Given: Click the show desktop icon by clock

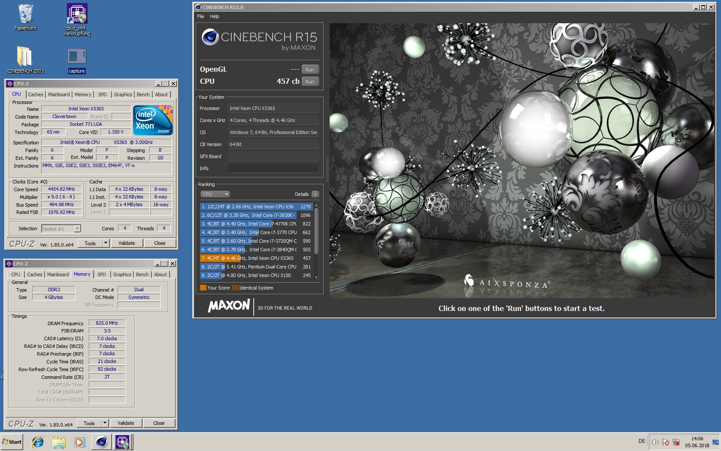Looking at the screenshot, I should coord(716,442).
